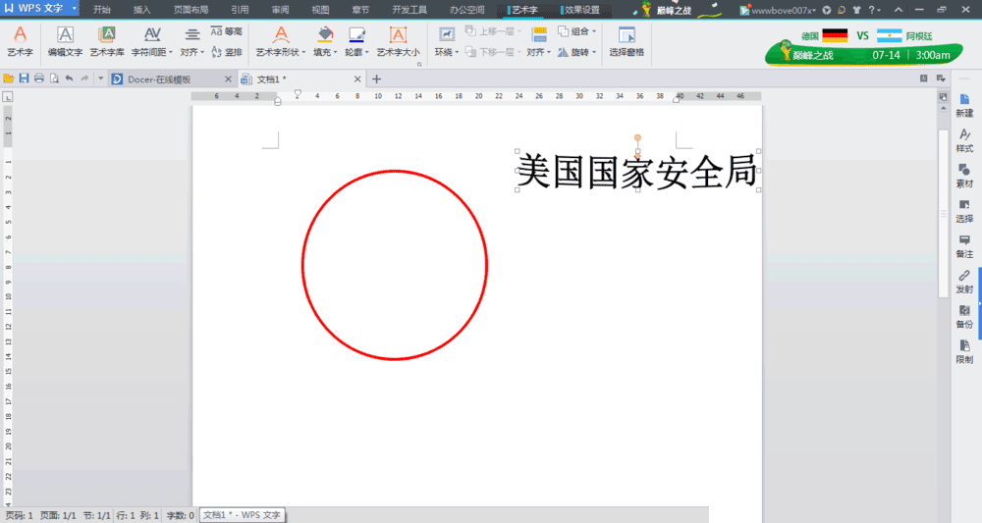Open 样式 Styles in right sidebar
Image resolution: width=982 pixels, height=523 pixels.
point(964,140)
